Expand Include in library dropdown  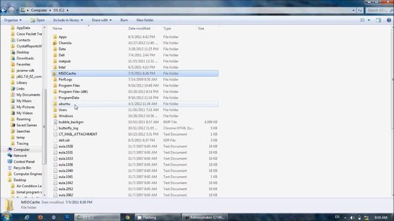coord(68,20)
